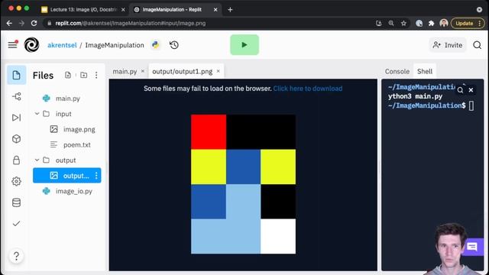489x275 pixels.
Task: Collapse the output folder chevron
Action: (37, 160)
